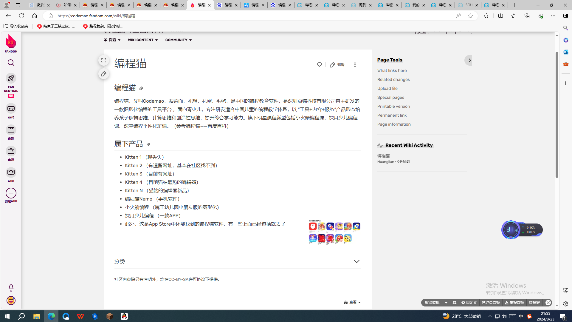Image resolution: width=572 pixels, height=322 pixels.
Task: Add this page to favorites
Action: pos(470,16)
